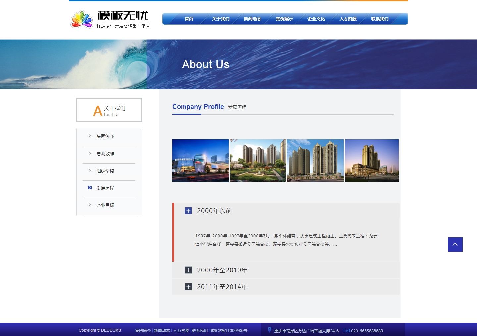Screen dimensions: 477x336
Task: Open the 首页 navigation menu item
Action: click(x=189, y=19)
